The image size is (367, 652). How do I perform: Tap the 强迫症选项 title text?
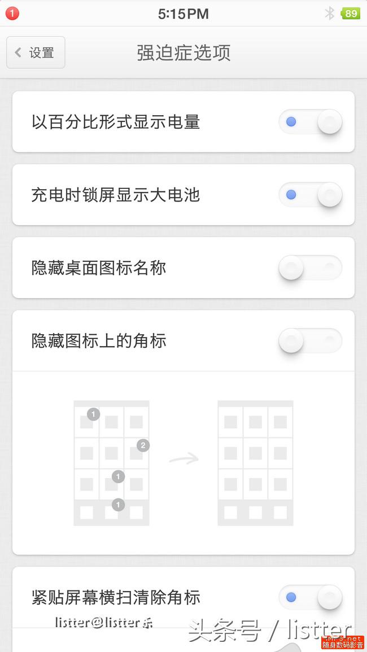point(182,52)
